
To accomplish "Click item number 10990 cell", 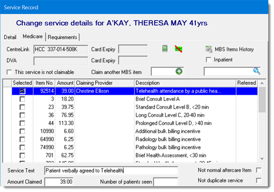I will (x=44, y=131).
